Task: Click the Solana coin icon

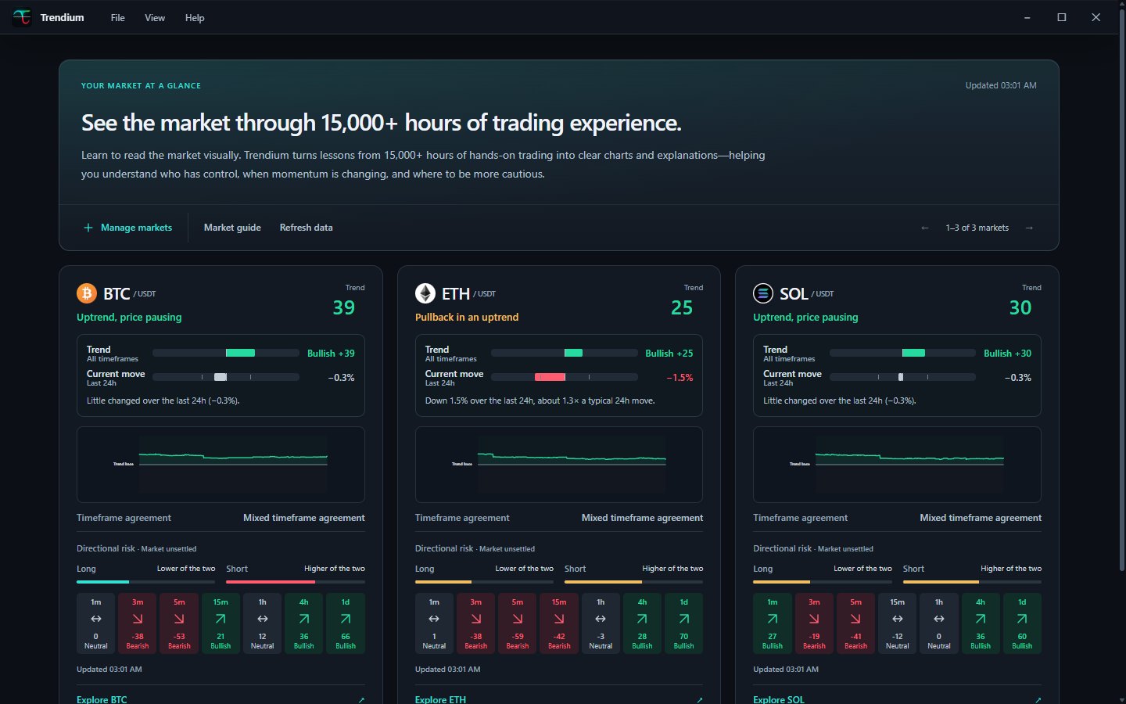Action: tap(763, 293)
